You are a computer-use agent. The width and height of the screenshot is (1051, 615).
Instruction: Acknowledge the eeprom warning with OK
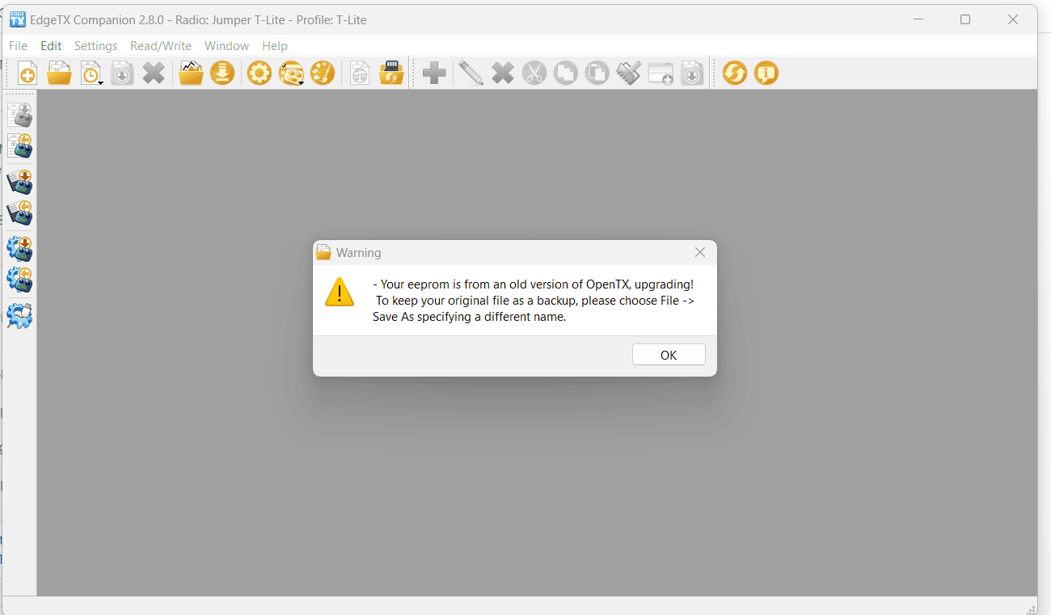(x=669, y=354)
